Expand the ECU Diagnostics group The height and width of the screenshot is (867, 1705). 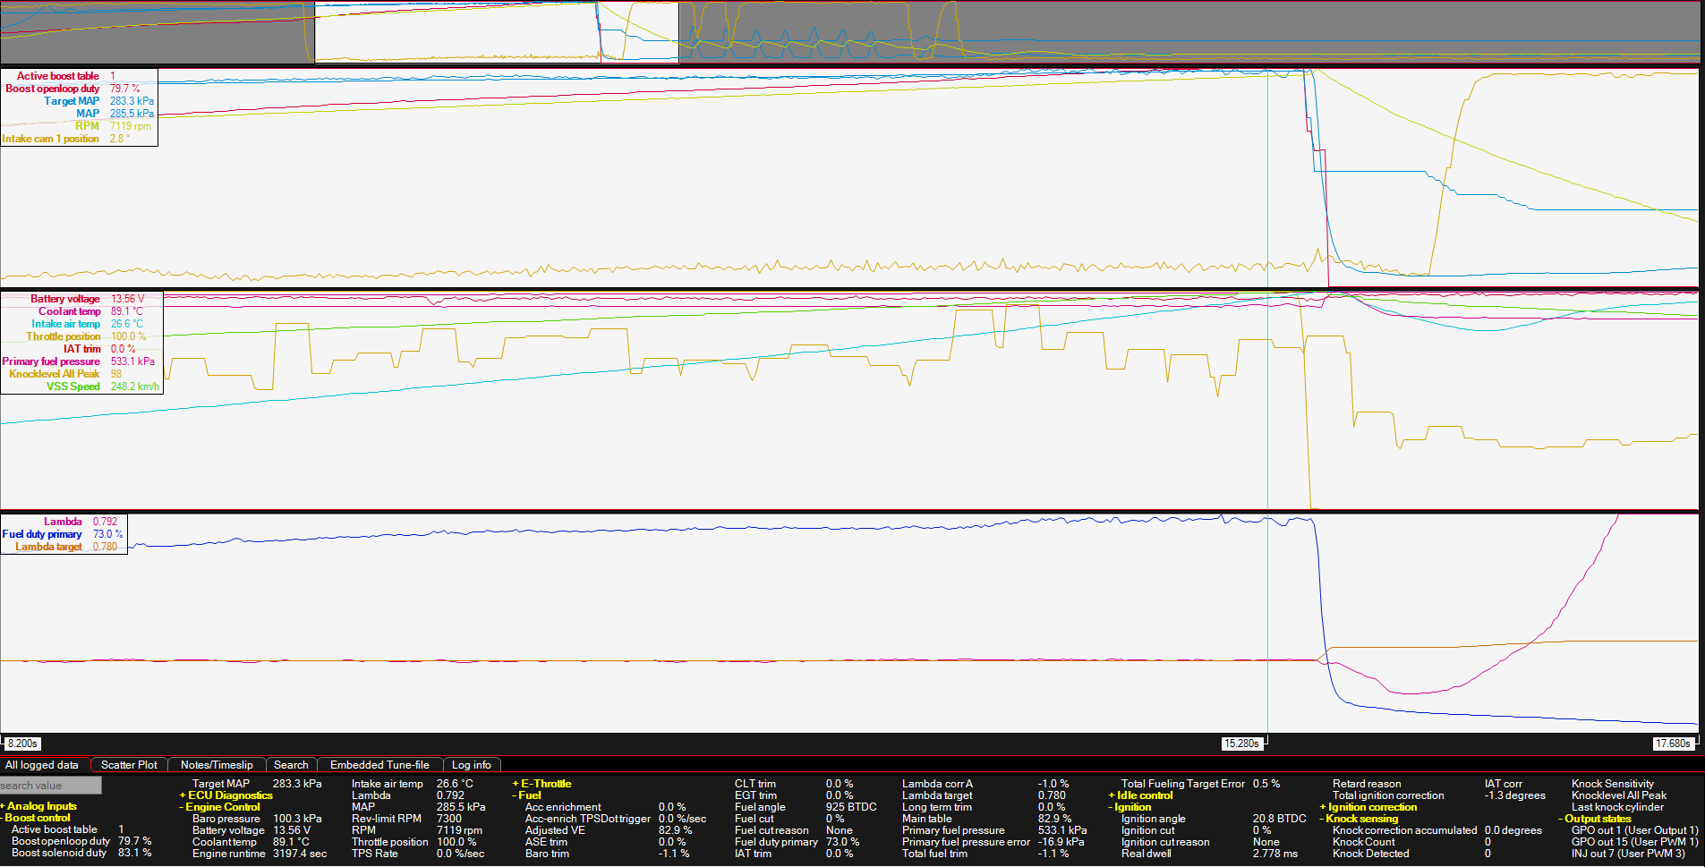pyautogui.click(x=229, y=795)
